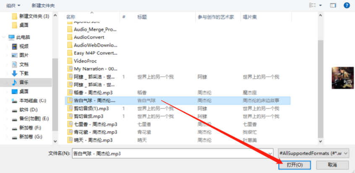The image size is (355, 173).
Task: Sort by 名称 column header
Action: pyautogui.click(x=70, y=17)
